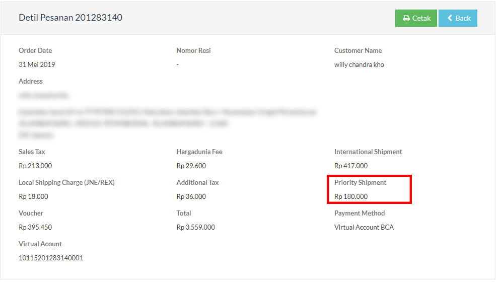499x283 pixels.
Task: Click the Order Date label
Action: 35,51
